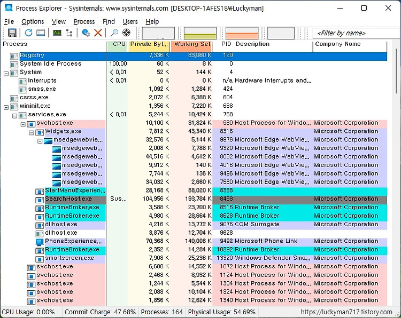Sort by the Description column header
This screenshot has height=318, width=401.
pyautogui.click(x=273, y=44)
